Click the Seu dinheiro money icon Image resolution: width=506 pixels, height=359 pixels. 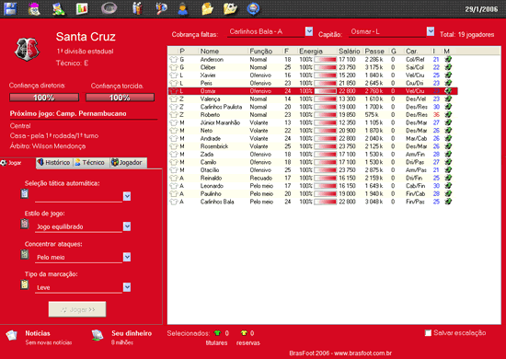pos(98,335)
